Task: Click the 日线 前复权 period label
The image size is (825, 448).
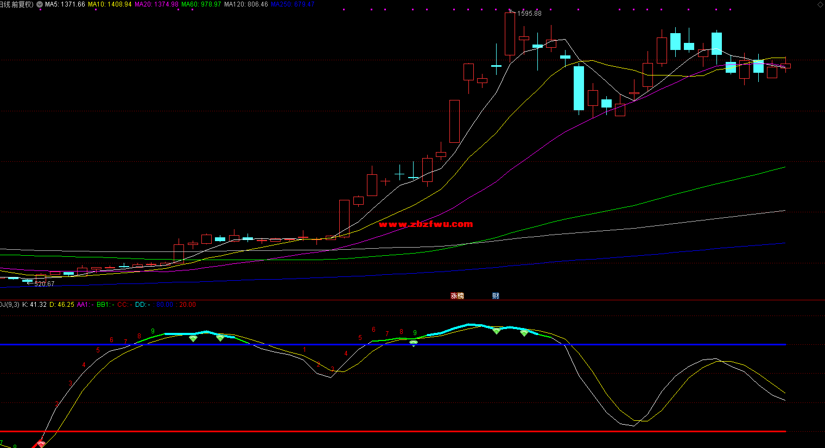Action: (16, 4)
